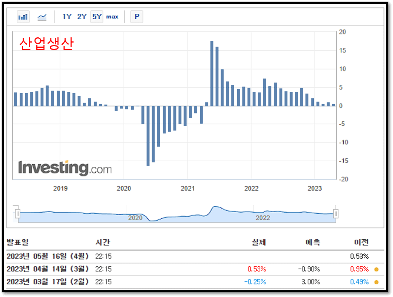Select the 5Y time range

97,17
